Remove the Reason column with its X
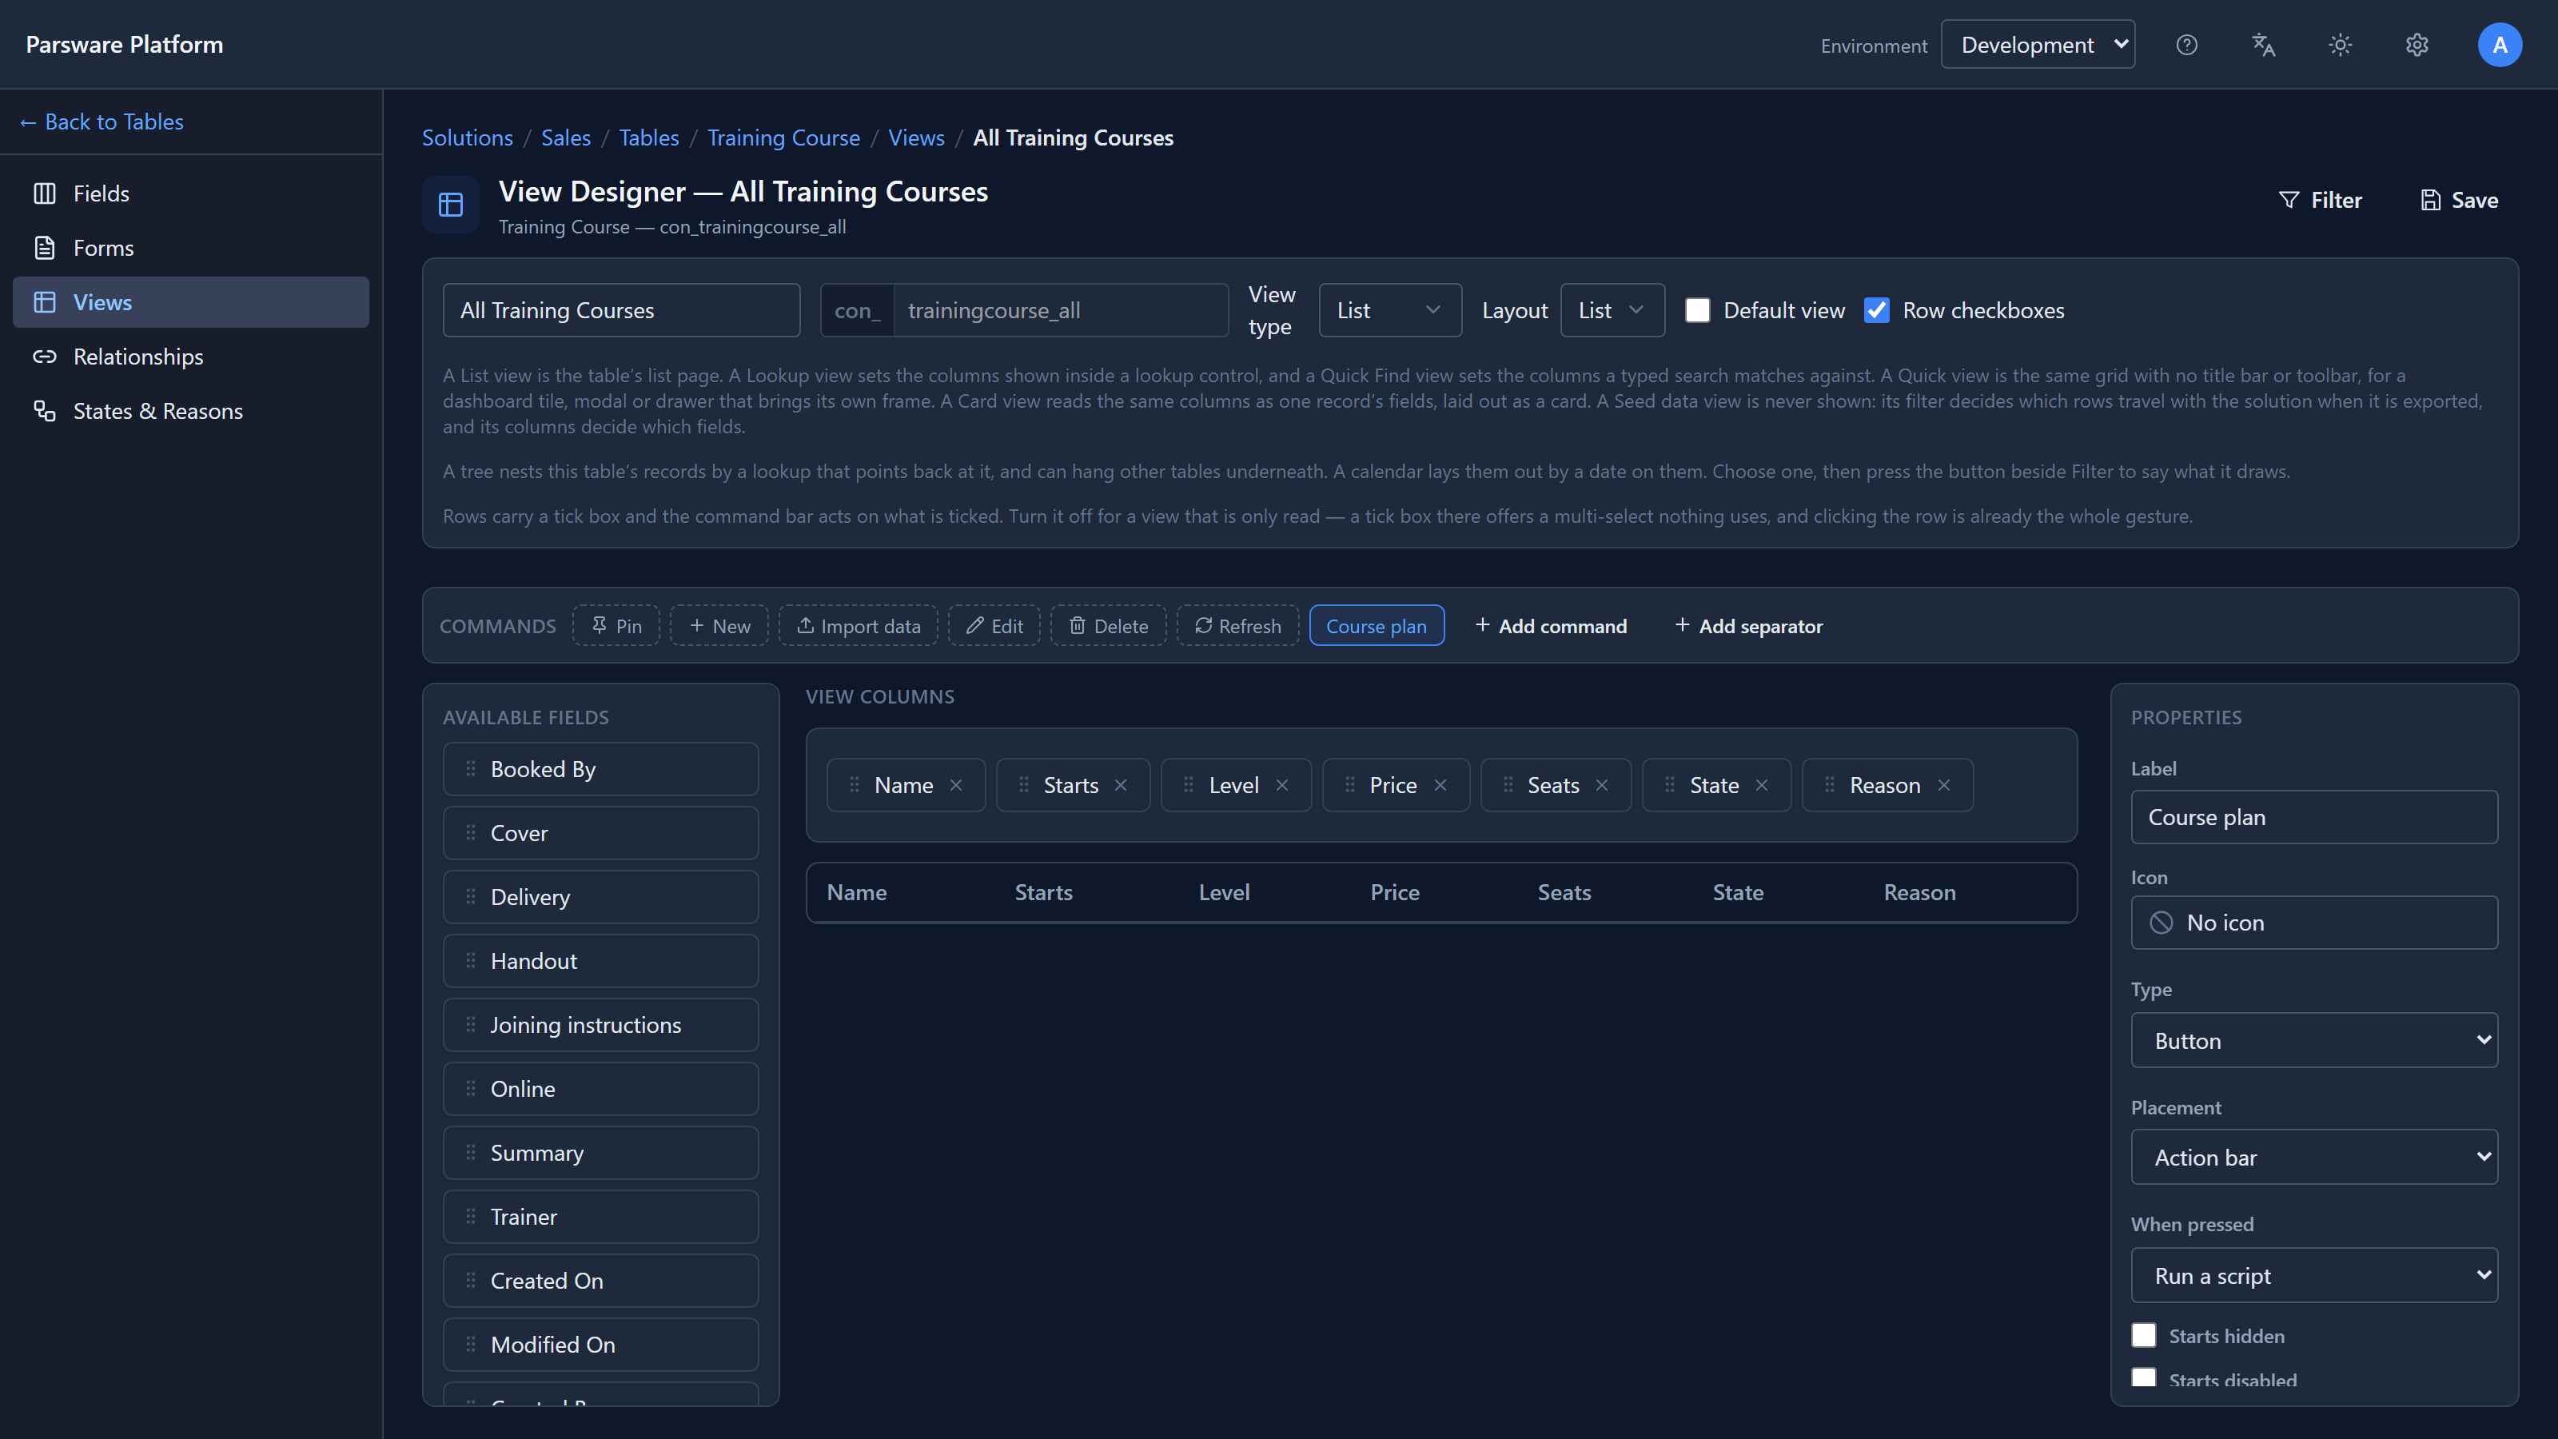This screenshot has width=2558, height=1439. (1943, 786)
